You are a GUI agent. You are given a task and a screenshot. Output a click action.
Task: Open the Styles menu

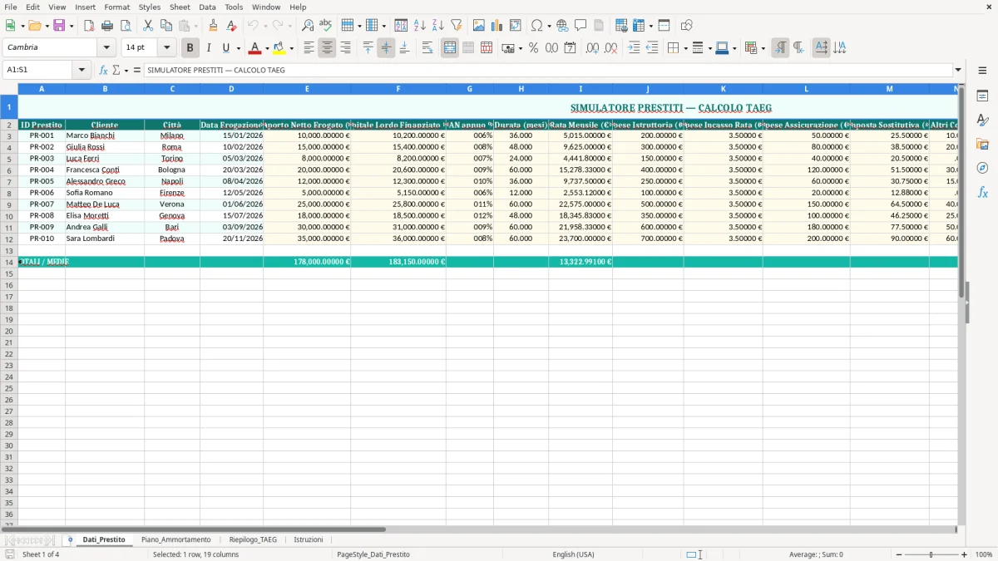(x=150, y=7)
